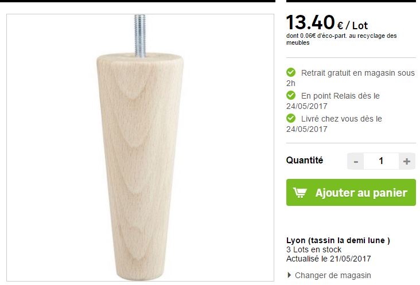Click green checkmark beside En point Relais

click(291, 95)
